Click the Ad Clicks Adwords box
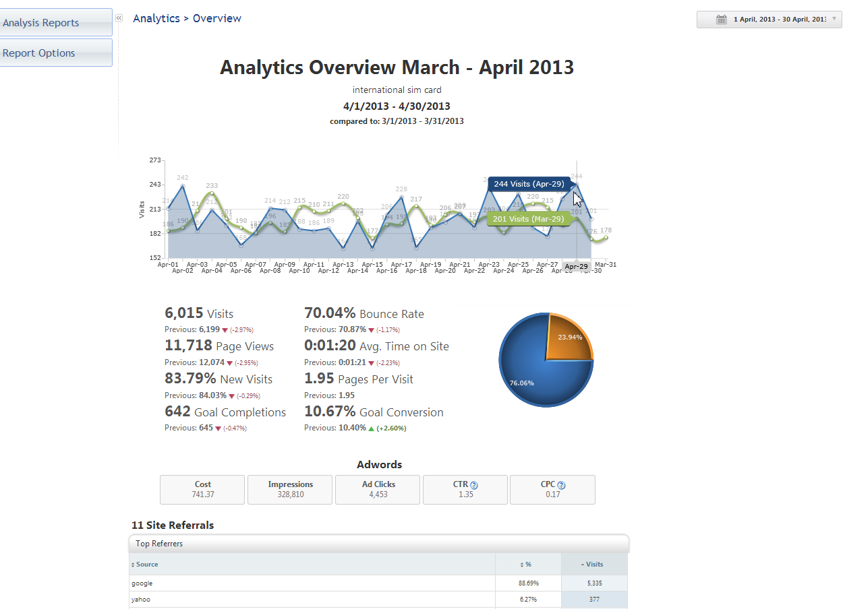 point(378,490)
